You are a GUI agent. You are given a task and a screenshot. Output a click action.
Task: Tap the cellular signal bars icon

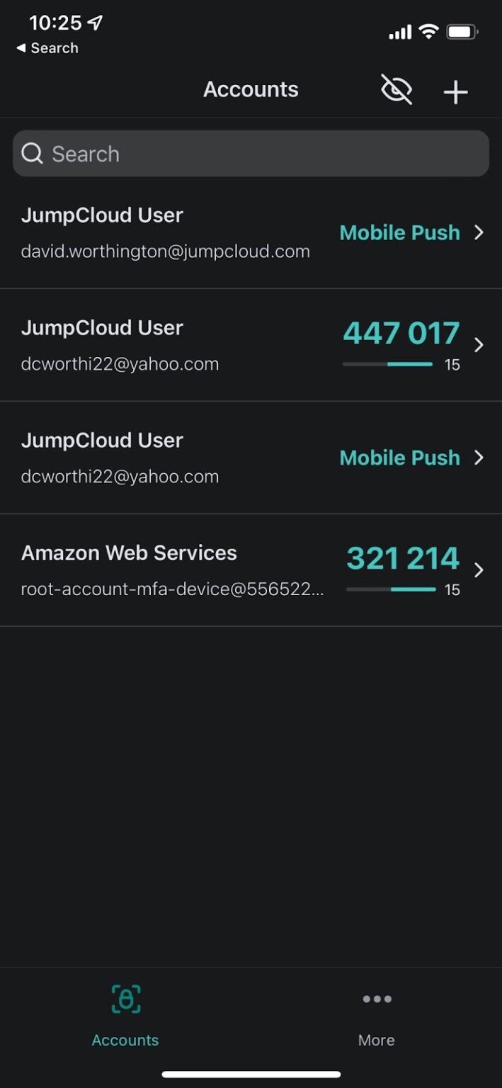click(399, 31)
